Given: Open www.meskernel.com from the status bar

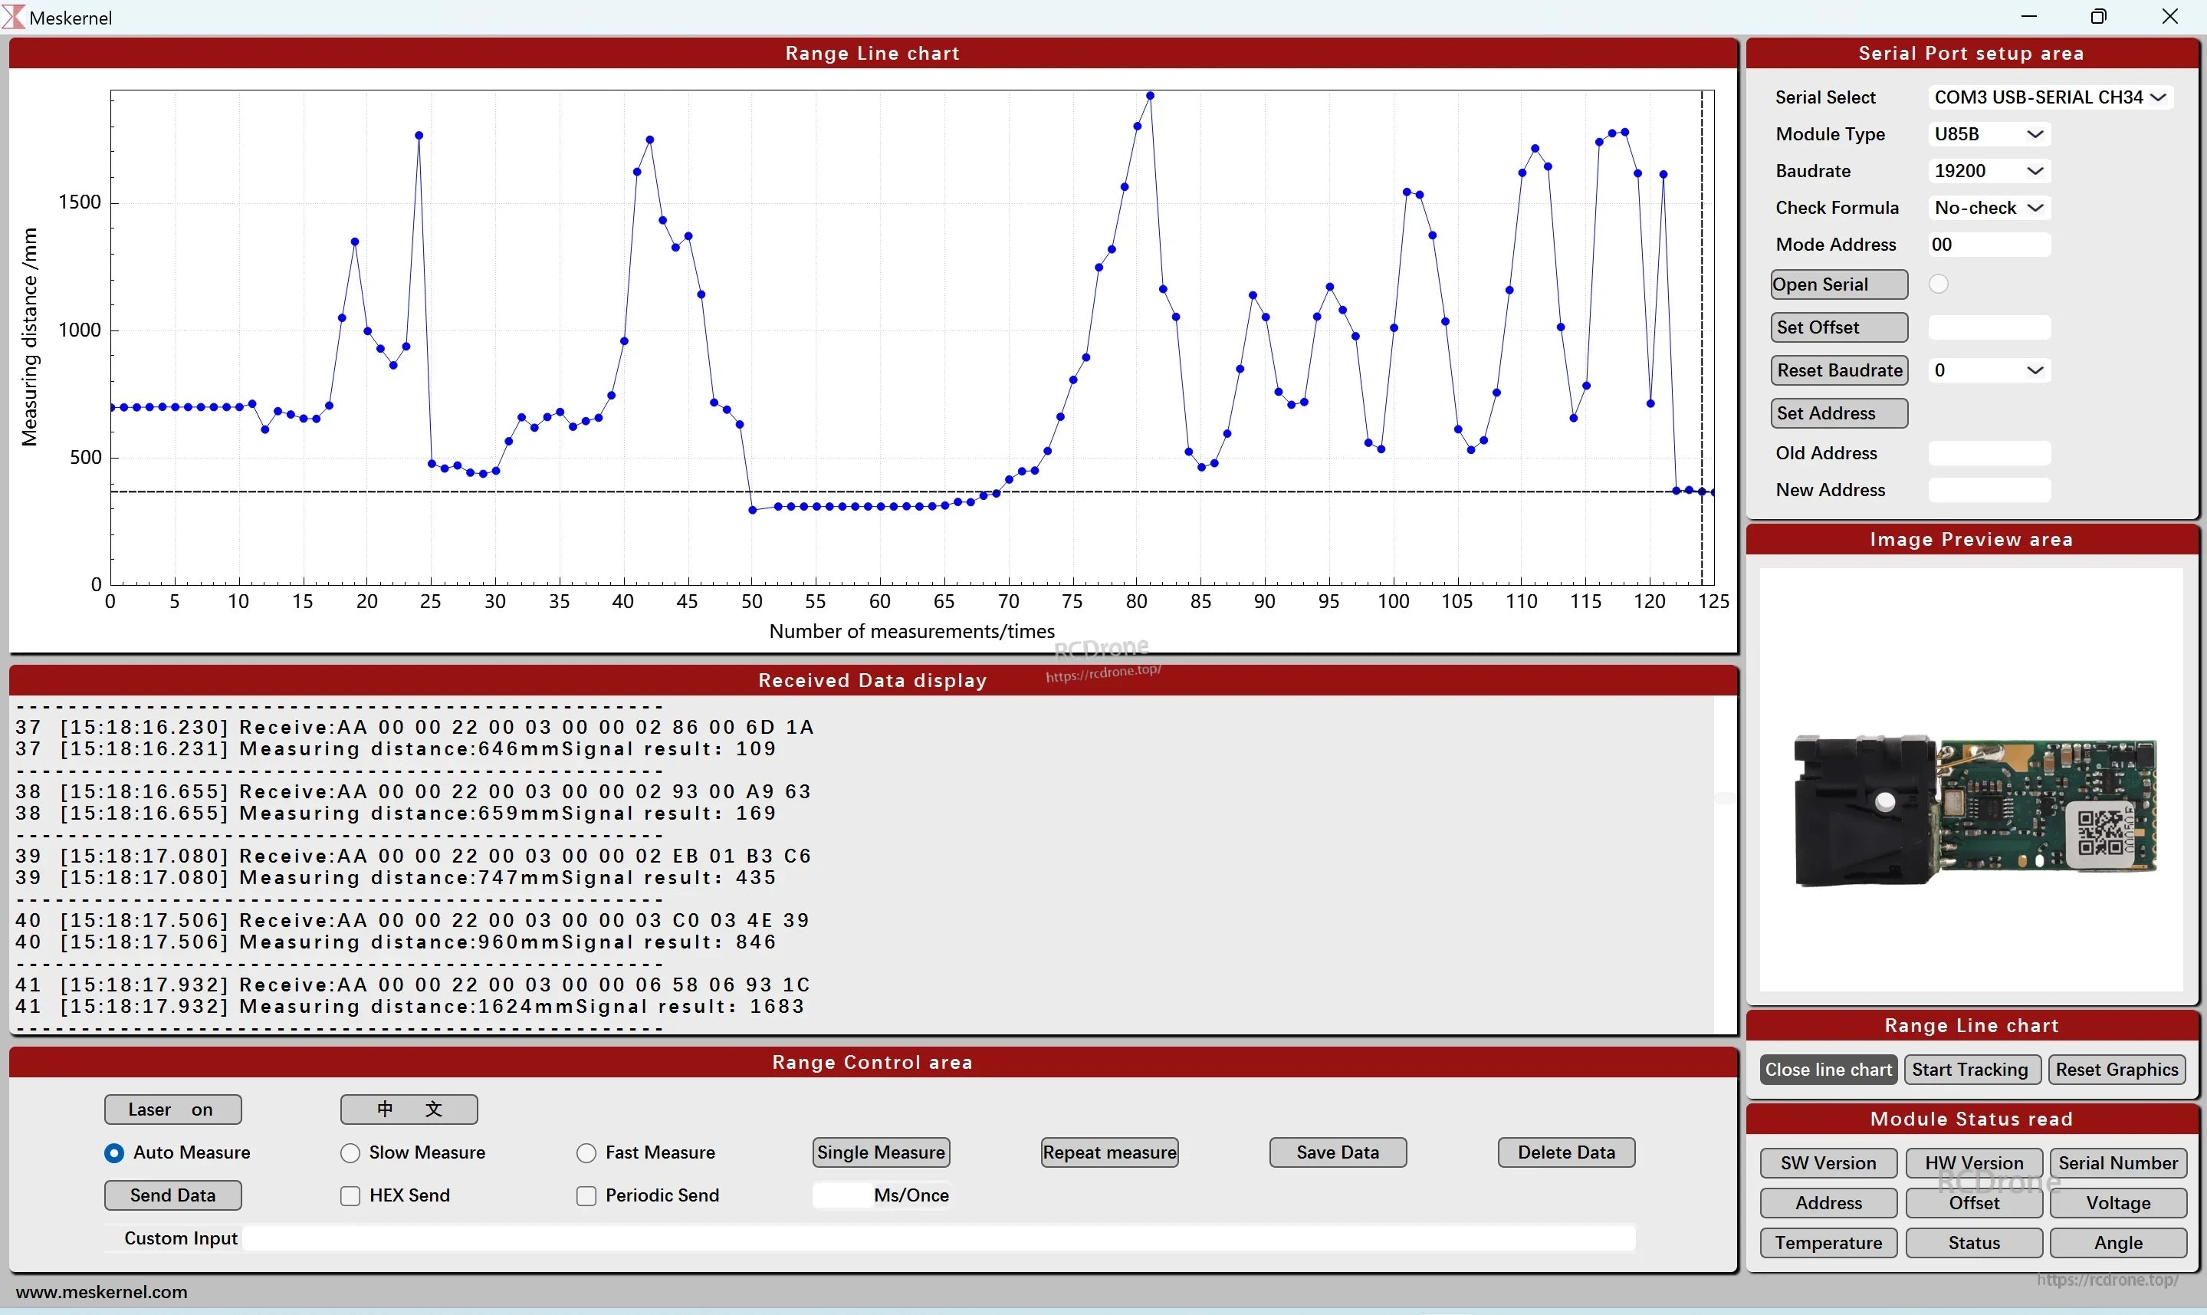Looking at the screenshot, I should tap(101, 1291).
